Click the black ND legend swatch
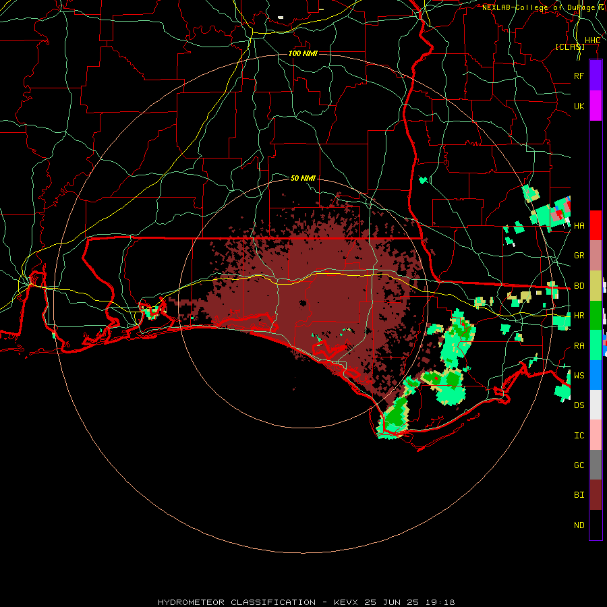 pos(596,525)
